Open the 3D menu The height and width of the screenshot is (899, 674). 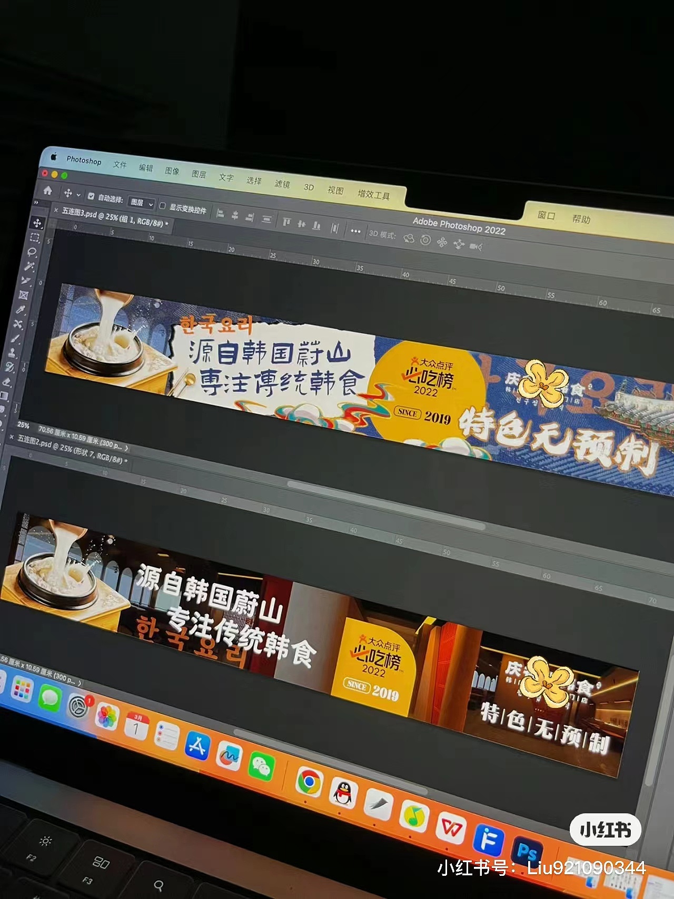pyautogui.click(x=309, y=187)
